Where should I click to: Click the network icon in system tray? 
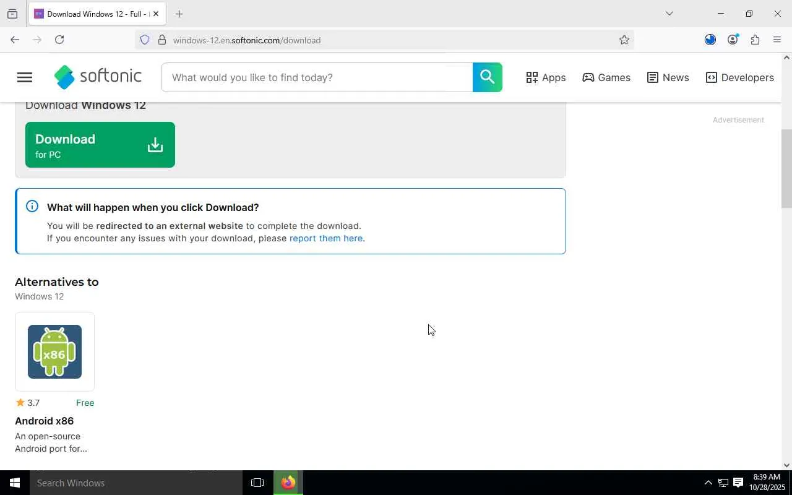click(723, 483)
